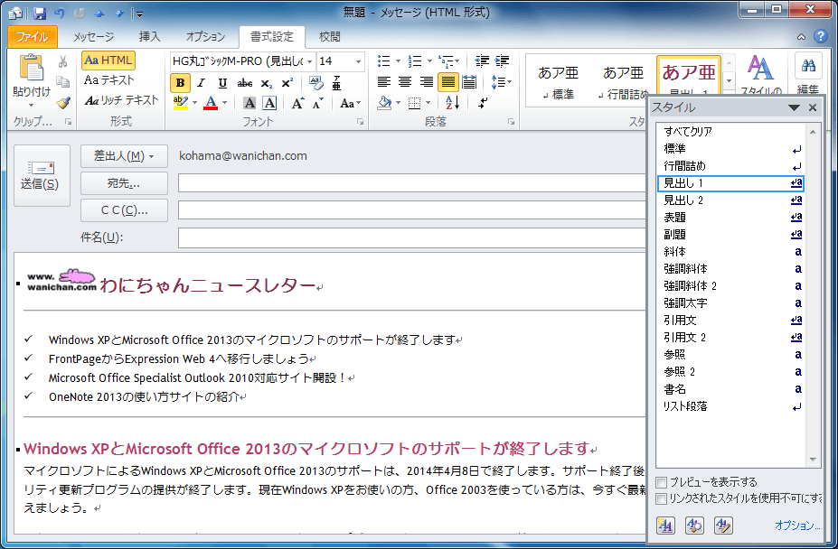The width and height of the screenshot is (838, 549).
Task: Click the Paste clipboard icon
Action: pos(32,69)
